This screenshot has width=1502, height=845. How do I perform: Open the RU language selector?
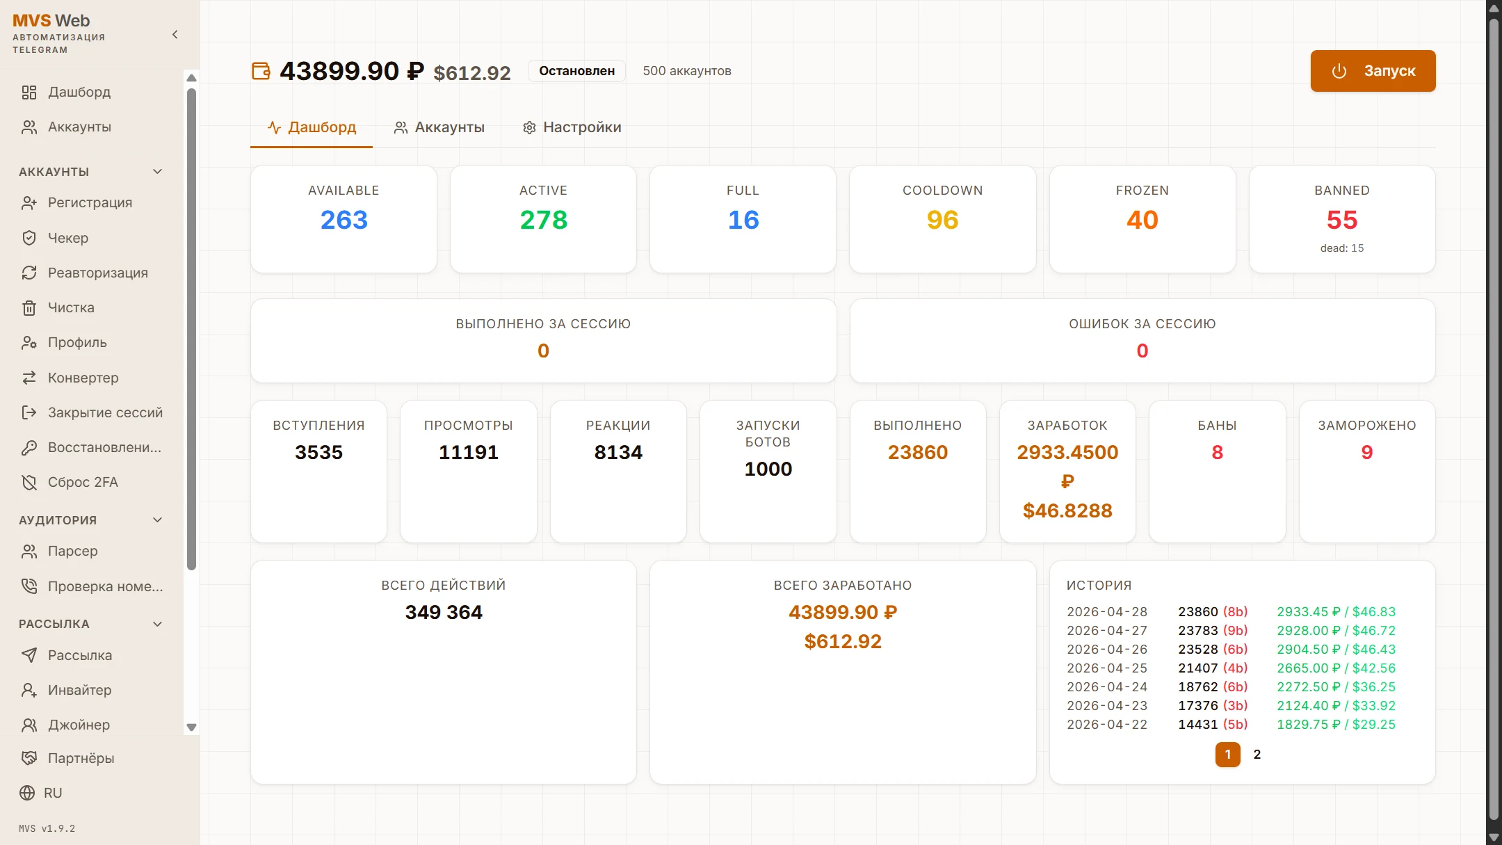[42, 793]
